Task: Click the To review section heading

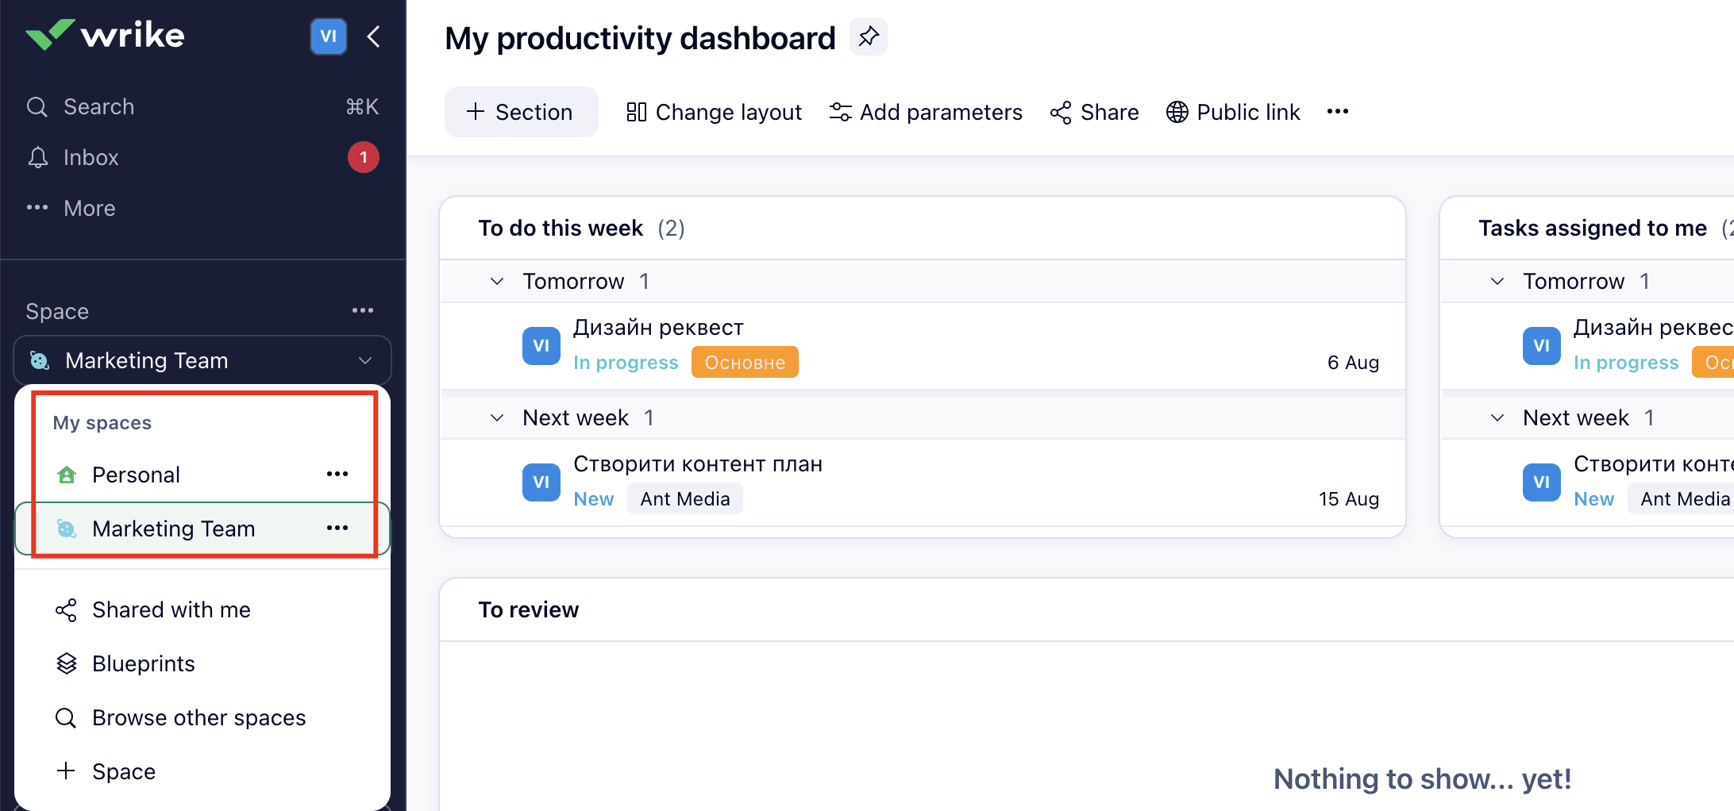Action: click(x=529, y=610)
